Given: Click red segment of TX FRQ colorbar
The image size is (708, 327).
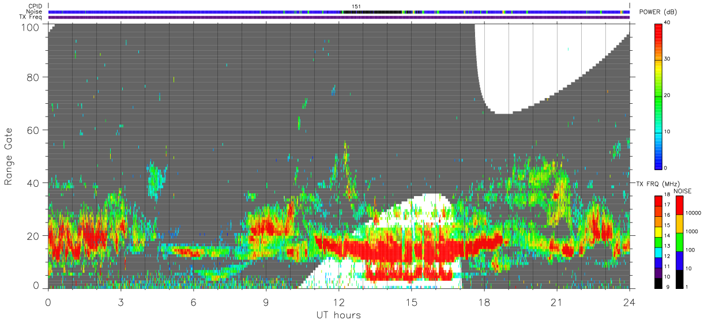Looking at the screenshot, I should coord(658,201).
